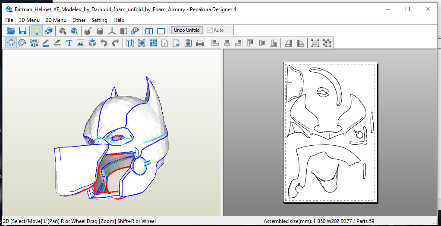The height and width of the screenshot is (226, 441).
Task: Click the Align Center Horizontally icon
Action: 227,43
